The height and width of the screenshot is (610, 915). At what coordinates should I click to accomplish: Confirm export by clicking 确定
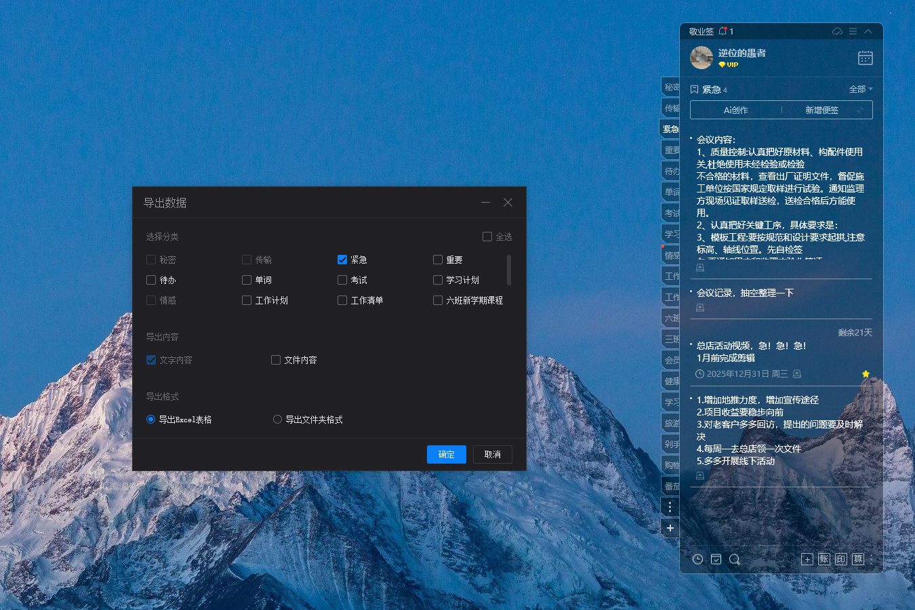pos(446,454)
